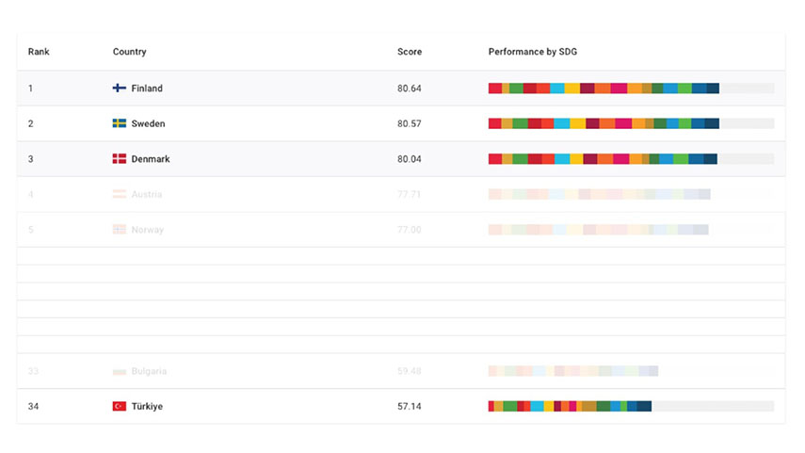
Task: Open the Finland country link
Action: point(147,89)
